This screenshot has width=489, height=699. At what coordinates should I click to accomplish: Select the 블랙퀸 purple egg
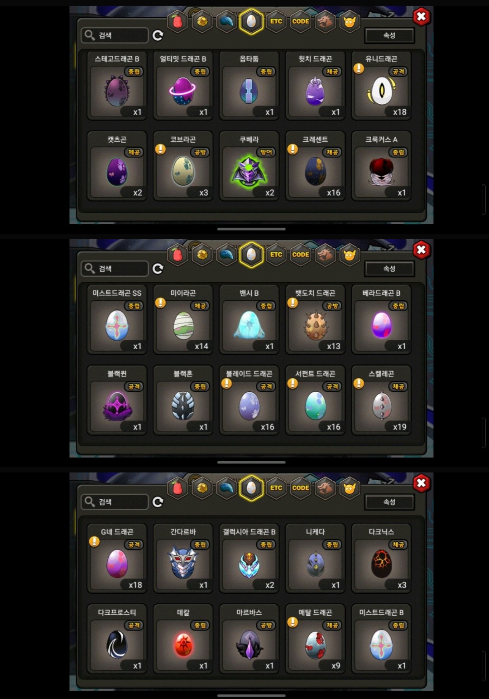pos(117,400)
